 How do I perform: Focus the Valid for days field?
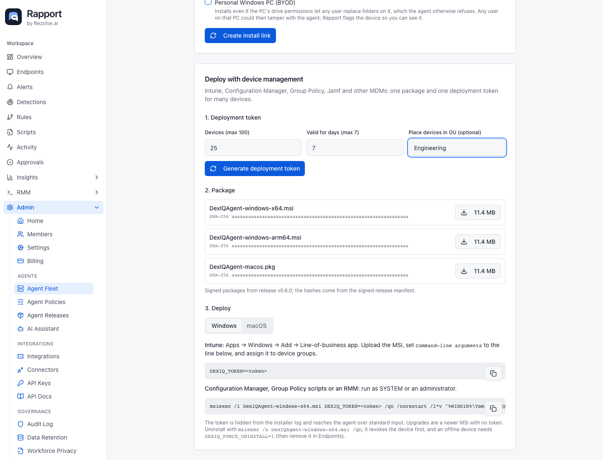355,148
